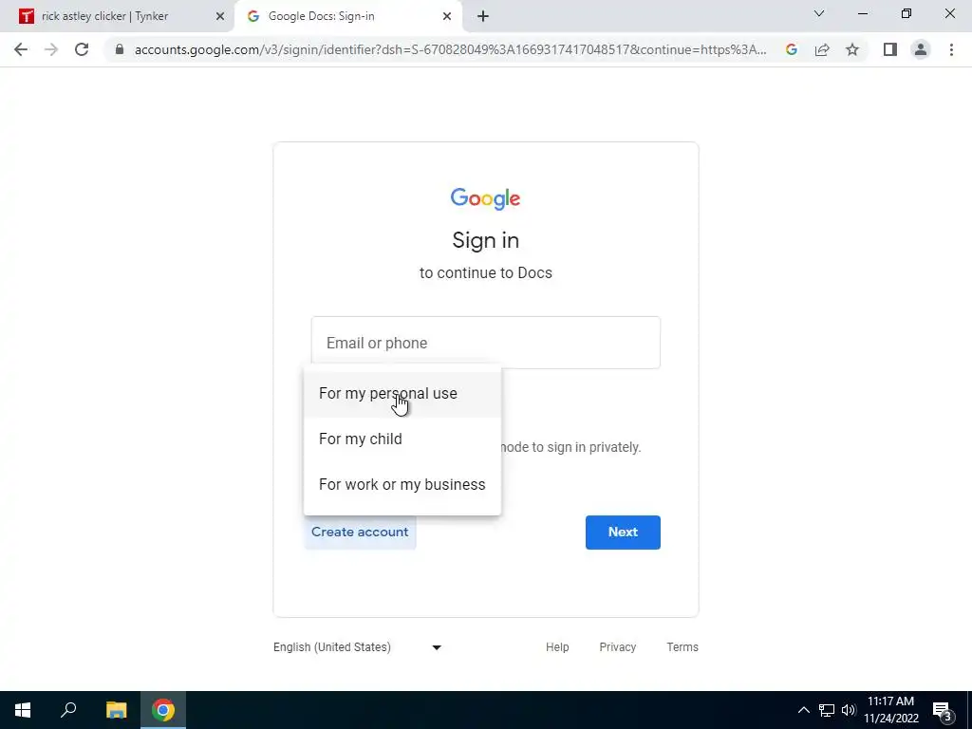The width and height of the screenshot is (972, 729).
Task: Click the blue Next button
Action: [x=623, y=533]
